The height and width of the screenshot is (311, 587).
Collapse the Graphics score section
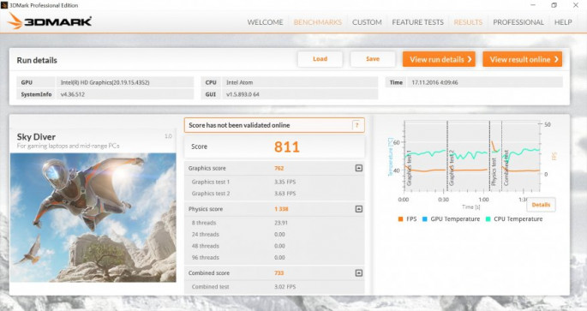point(359,168)
